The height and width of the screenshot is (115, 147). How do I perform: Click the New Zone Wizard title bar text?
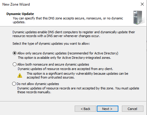coord(16,4)
